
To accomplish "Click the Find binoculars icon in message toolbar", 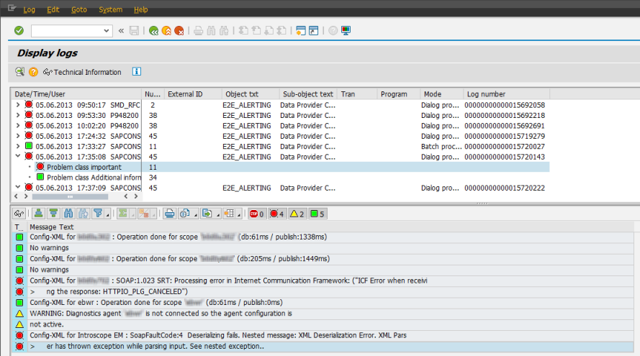I will tap(68, 214).
